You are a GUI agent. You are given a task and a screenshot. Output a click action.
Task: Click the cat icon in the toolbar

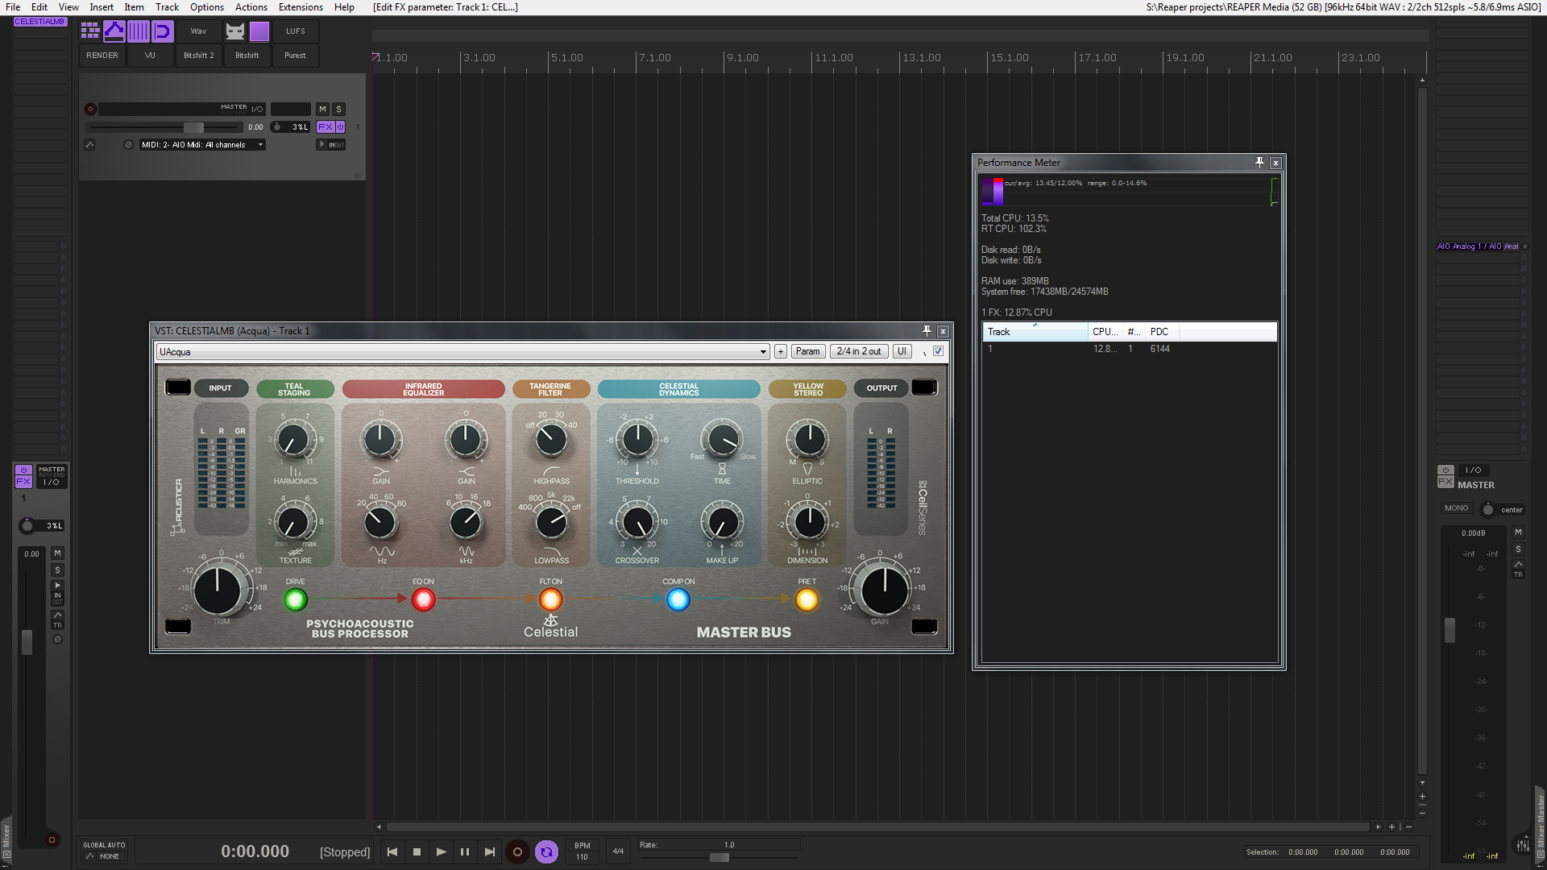tap(234, 31)
